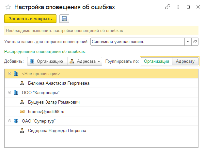
Task: Add window to favorites with star icon
Action: [8, 7]
